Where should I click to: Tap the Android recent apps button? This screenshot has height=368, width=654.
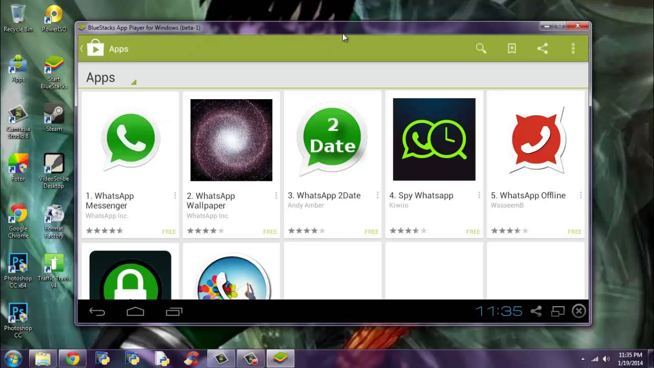174,312
